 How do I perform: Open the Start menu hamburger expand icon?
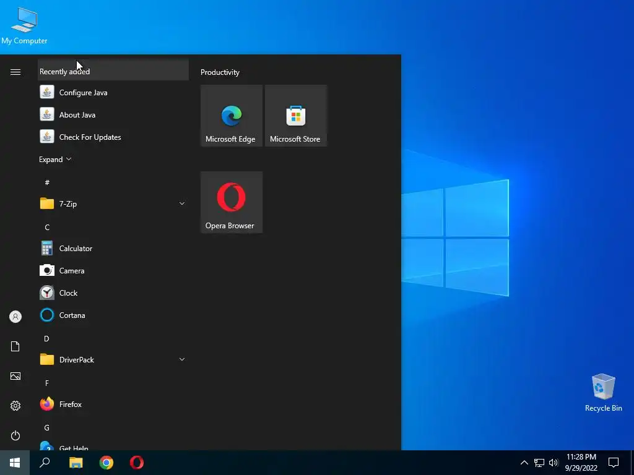15,72
